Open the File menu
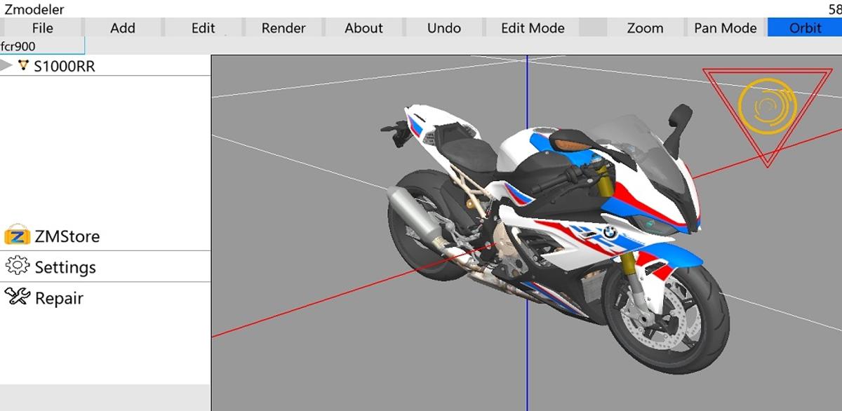Image resolution: width=842 pixels, height=411 pixels. click(42, 28)
